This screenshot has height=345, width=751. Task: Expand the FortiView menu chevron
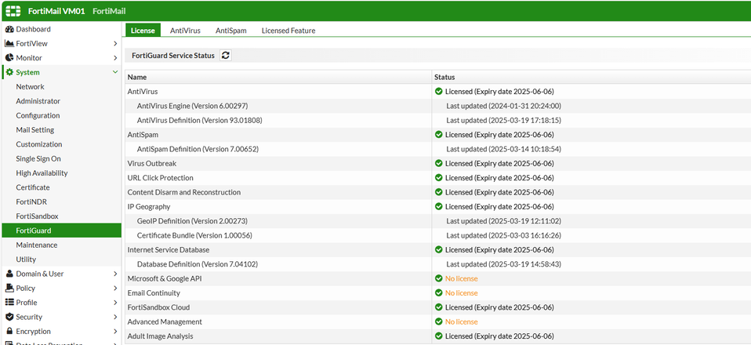[115, 44]
